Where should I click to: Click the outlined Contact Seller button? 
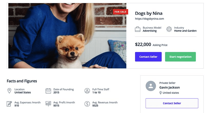coord(172,103)
